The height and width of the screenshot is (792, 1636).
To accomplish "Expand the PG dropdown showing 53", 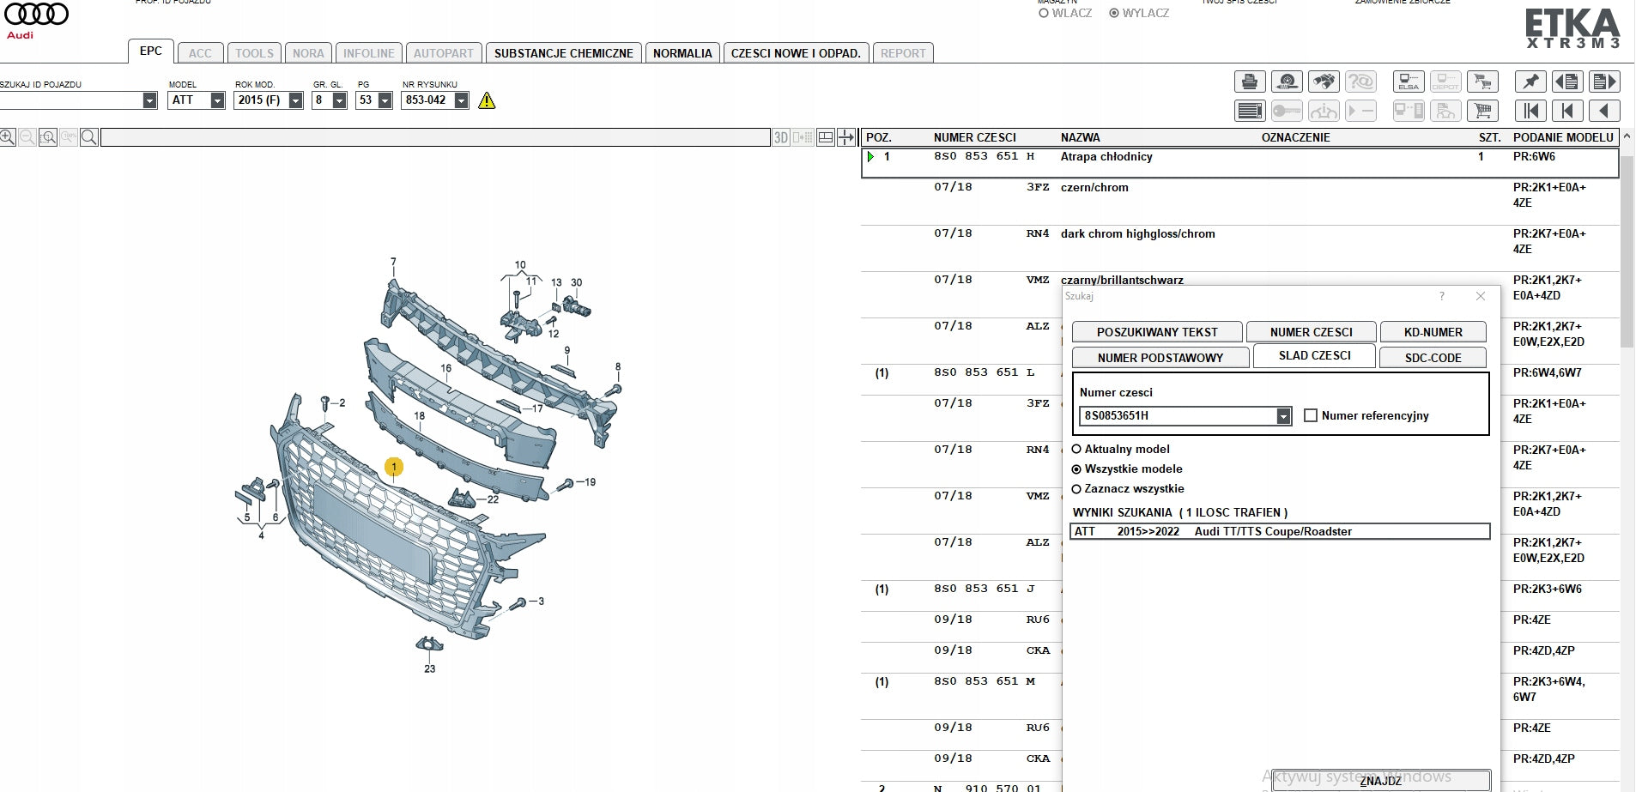I will (x=385, y=100).
